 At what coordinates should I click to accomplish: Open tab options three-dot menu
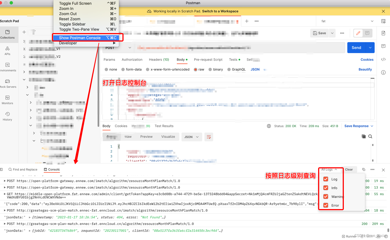tap(257, 21)
